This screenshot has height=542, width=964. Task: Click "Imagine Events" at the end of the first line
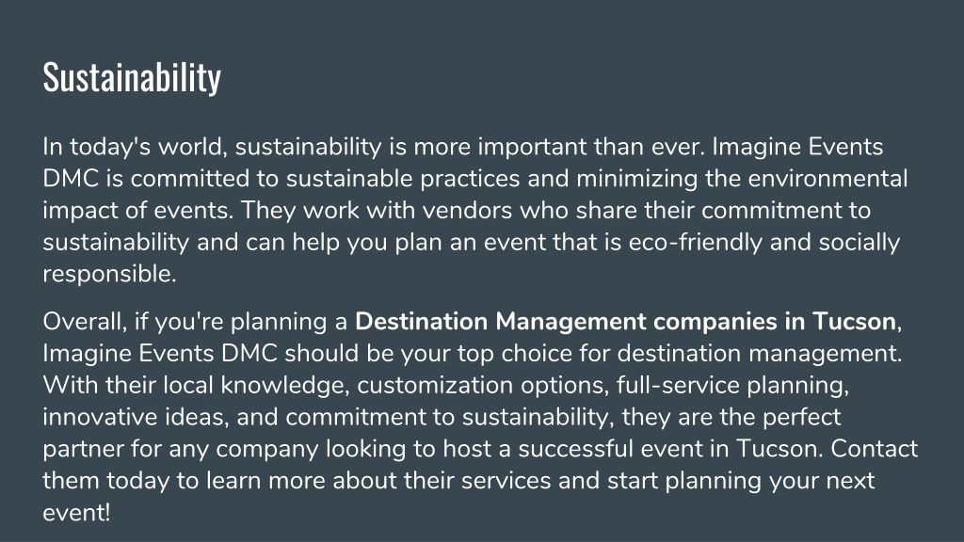(797, 148)
